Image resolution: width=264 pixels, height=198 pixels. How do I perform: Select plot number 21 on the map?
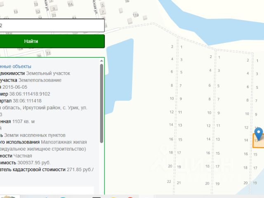tap(179, 182)
